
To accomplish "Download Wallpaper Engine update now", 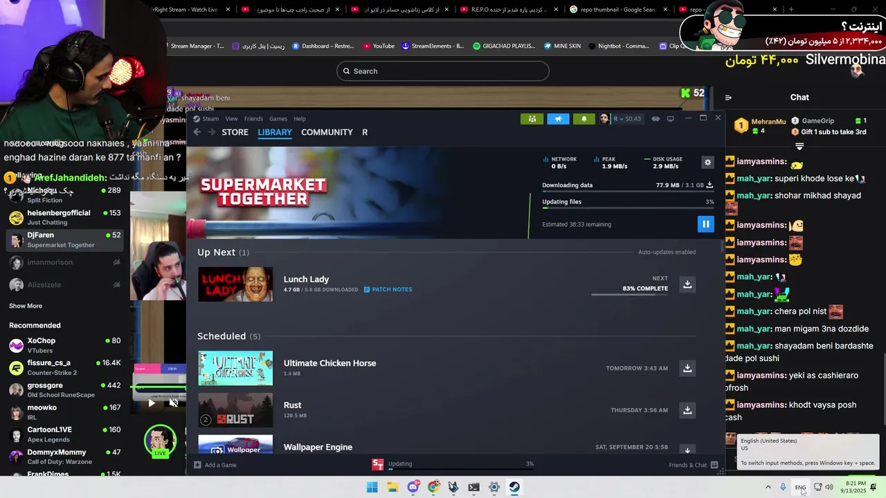I will 687,449.
